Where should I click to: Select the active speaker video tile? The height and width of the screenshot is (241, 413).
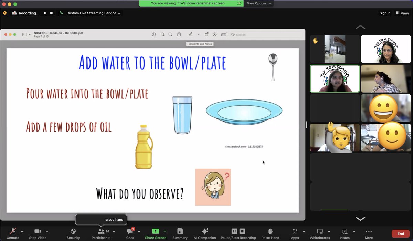pyautogui.click(x=335, y=79)
